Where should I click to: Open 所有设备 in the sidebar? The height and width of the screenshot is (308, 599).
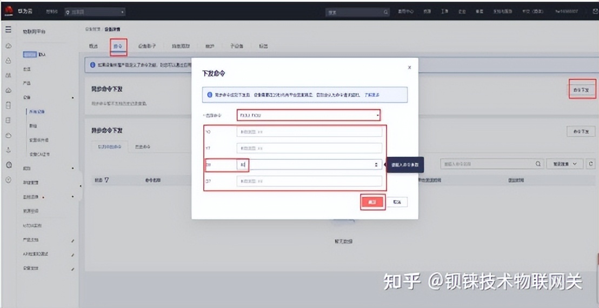click(37, 112)
